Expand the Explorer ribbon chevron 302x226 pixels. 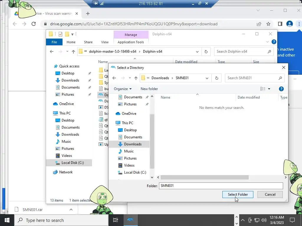[x=267, y=42]
